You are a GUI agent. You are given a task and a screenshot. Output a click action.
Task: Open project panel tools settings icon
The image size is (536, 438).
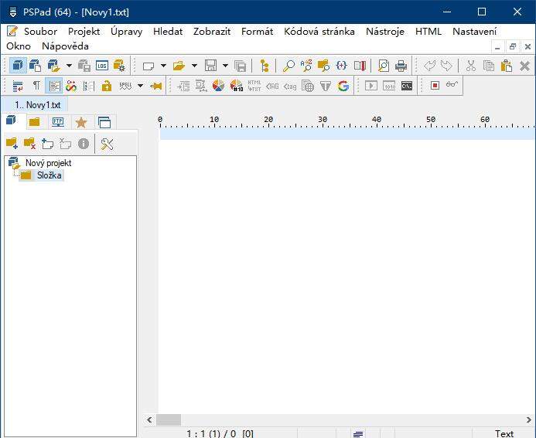click(x=107, y=144)
